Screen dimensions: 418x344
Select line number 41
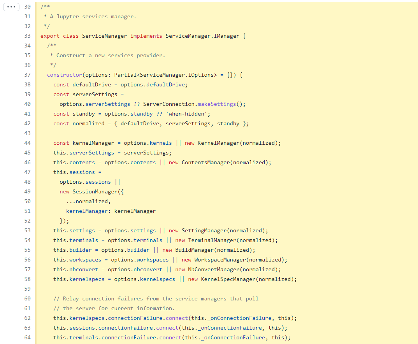[28, 114]
